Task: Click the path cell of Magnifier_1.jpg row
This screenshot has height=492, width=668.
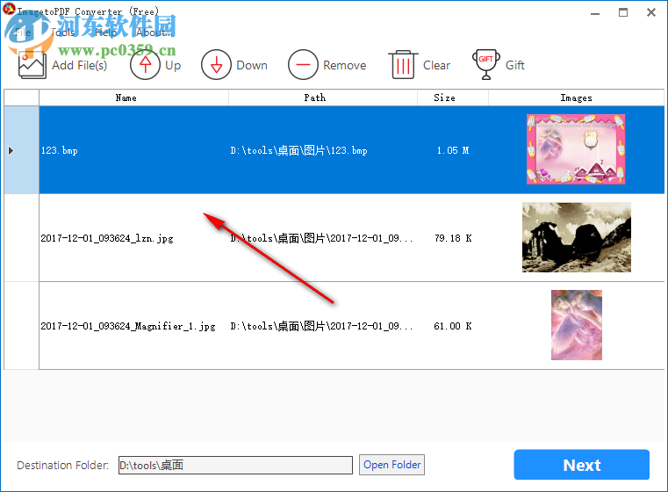Action: click(323, 326)
